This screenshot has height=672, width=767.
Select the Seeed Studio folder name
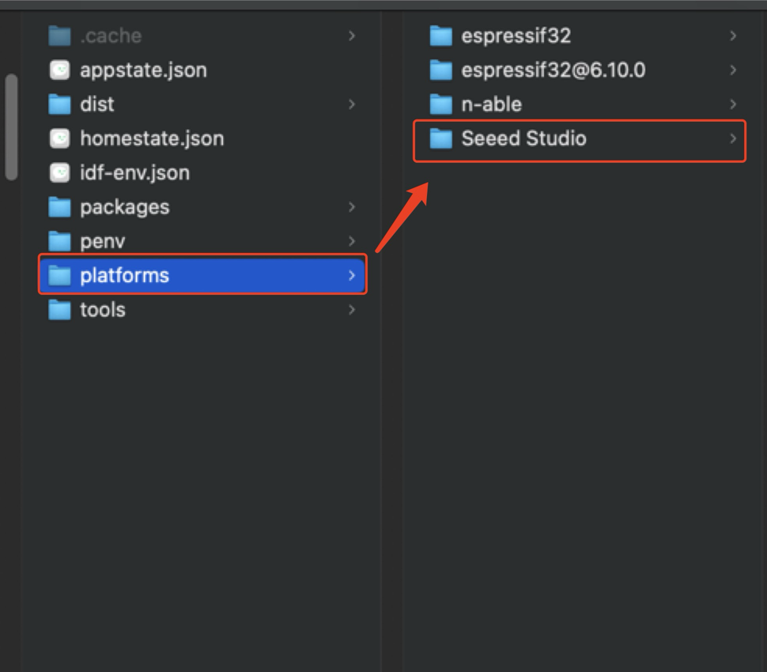[523, 138]
